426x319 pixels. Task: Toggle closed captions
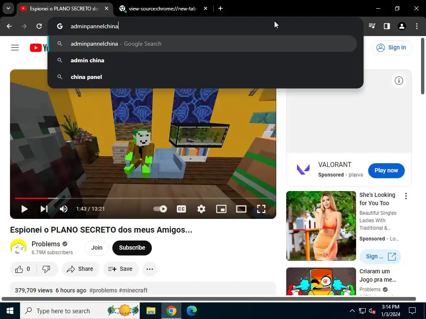click(181, 209)
